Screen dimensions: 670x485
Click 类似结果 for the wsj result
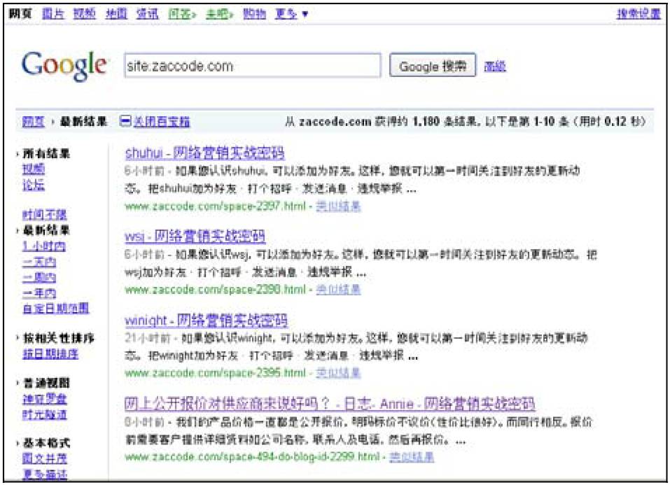click(338, 289)
